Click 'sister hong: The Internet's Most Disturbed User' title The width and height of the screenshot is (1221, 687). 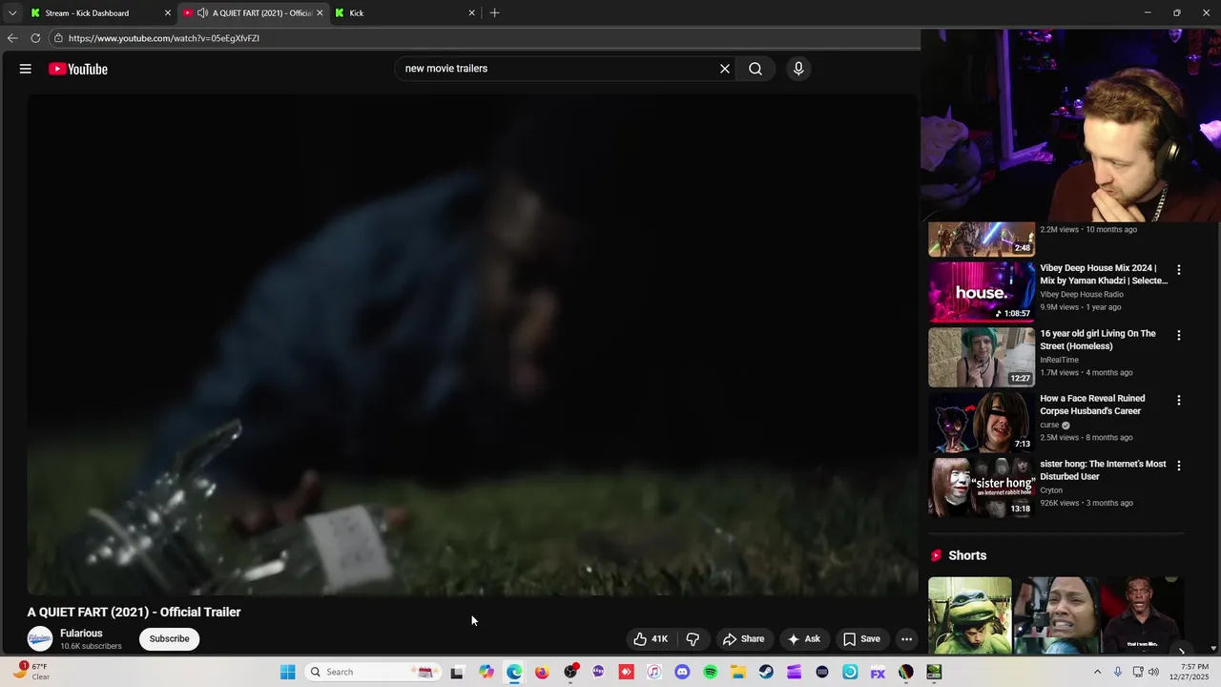1103,470
